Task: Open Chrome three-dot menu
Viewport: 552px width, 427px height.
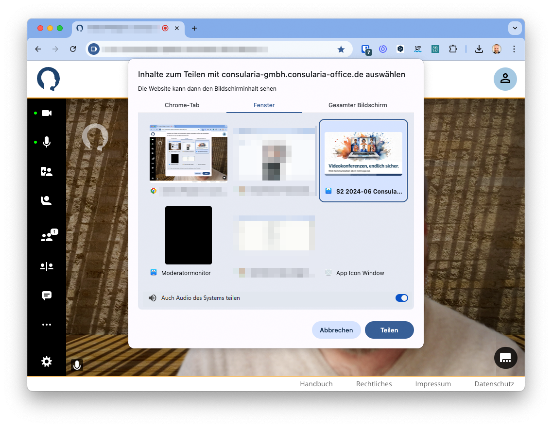Action: [x=514, y=49]
